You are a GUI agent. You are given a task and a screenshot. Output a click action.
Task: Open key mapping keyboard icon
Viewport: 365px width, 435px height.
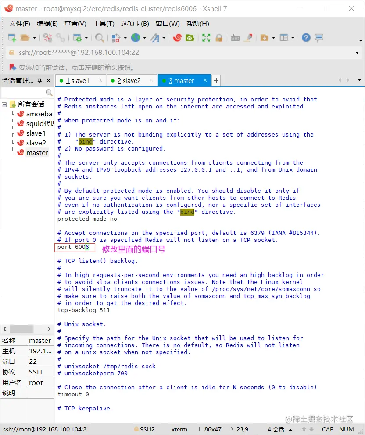click(x=235, y=38)
